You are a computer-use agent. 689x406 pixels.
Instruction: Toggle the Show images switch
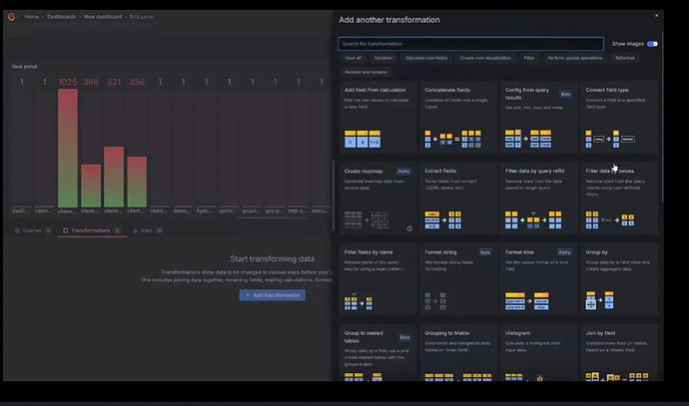pyautogui.click(x=652, y=44)
